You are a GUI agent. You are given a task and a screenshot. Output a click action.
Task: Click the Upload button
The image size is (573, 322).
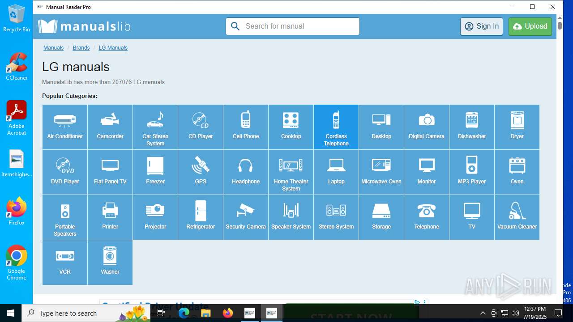[x=530, y=26]
